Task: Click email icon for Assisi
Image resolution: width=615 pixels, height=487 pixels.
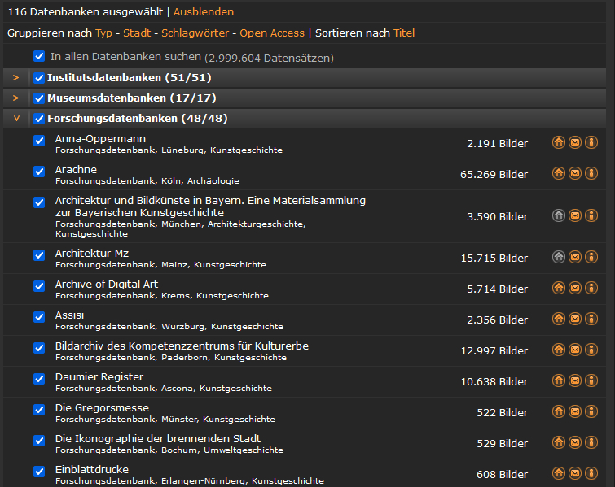Action: point(575,319)
